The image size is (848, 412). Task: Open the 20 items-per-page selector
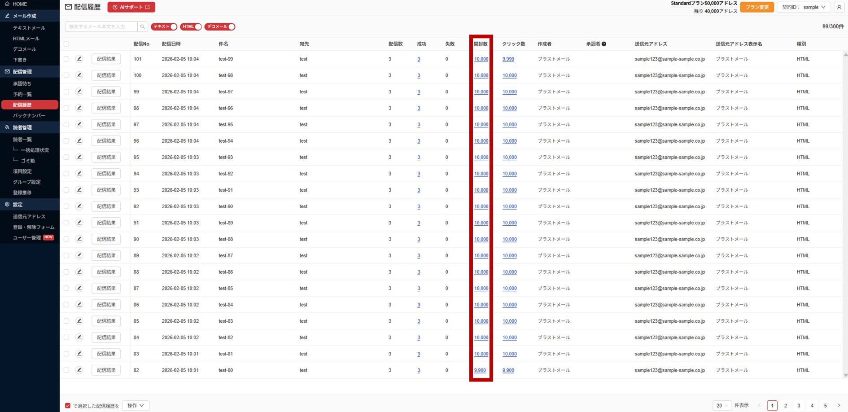[x=721, y=405]
